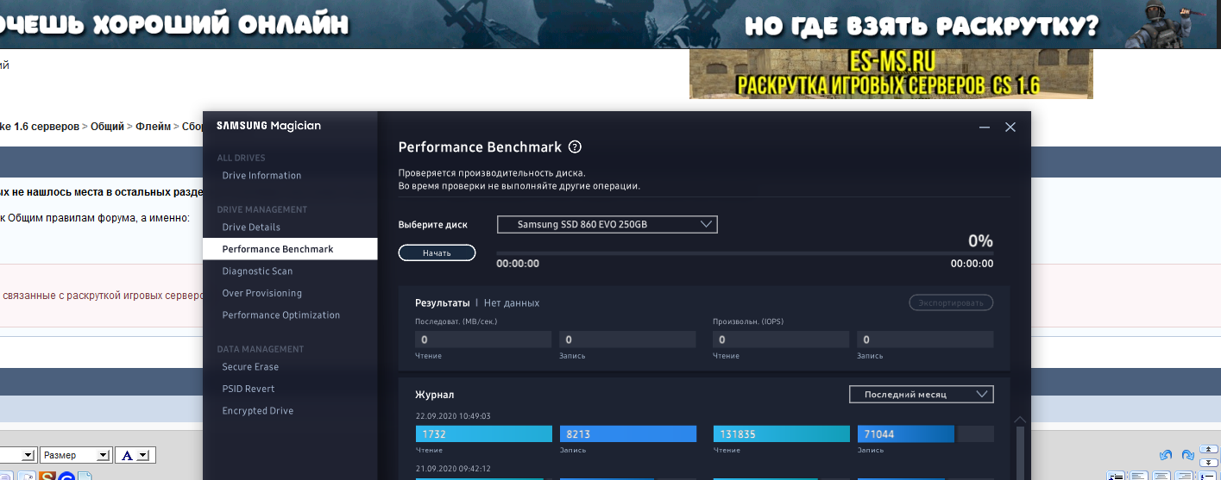Screen dimensions: 1221x480
Task: Minimize the Samsung Magician window
Action: pyautogui.click(x=985, y=128)
